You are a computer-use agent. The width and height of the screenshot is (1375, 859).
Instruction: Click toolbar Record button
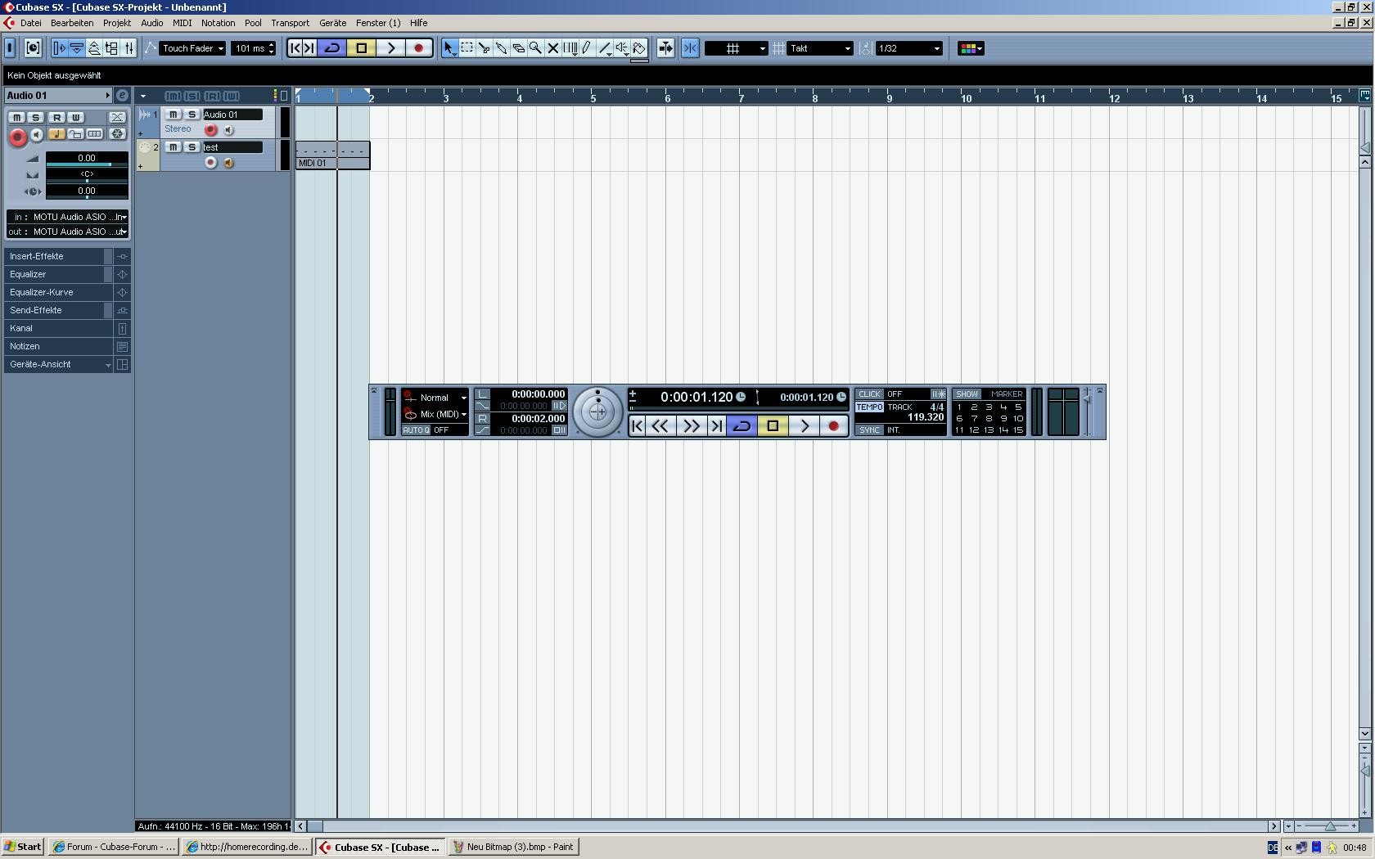coord(419,48)
